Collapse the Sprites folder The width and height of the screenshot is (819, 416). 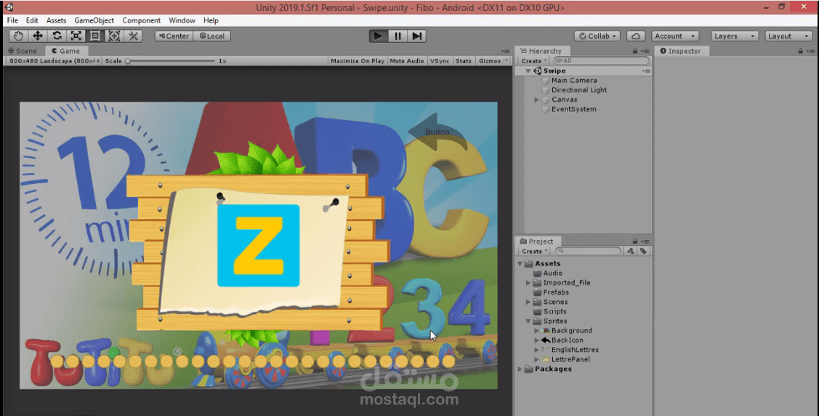pyautogui.click(x=528, y=321)
